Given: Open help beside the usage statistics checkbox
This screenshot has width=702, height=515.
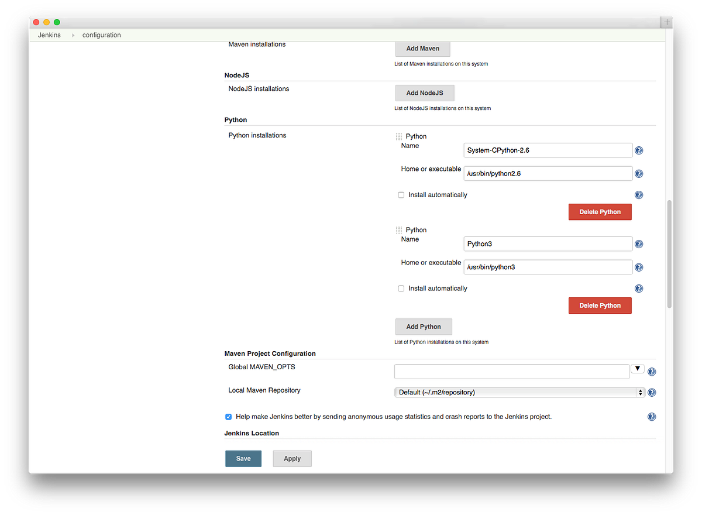Looking at the screenshot, I should coord(652,416).
